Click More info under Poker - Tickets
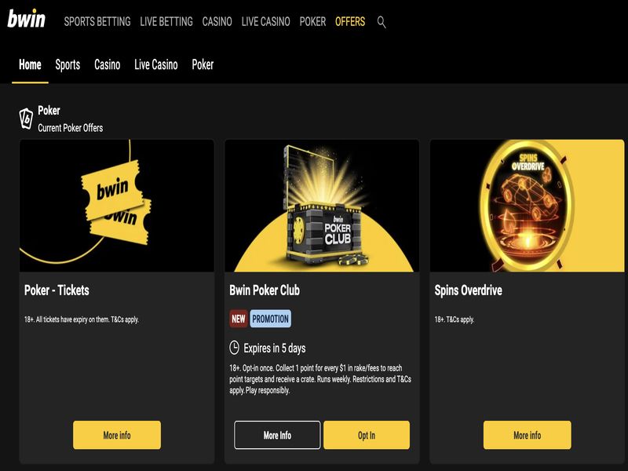The height and width of the screenshot is (471, 628). 117,435
